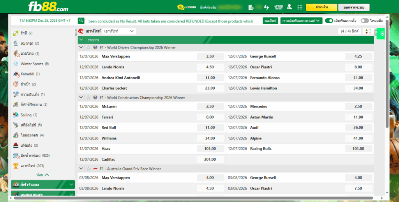Screen dimensions: 399x202
Task: Collapse the Australia Grand Prix Race Winner section
Action: (81, 169)
